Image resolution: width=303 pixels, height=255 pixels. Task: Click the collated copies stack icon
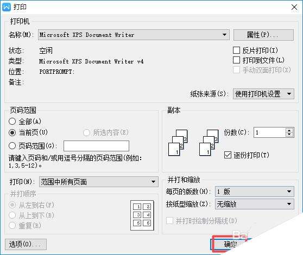pos(209,143)
